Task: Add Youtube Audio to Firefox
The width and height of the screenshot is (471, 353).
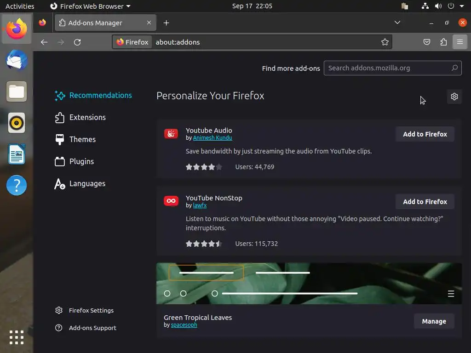Action: tap(425, 134)
